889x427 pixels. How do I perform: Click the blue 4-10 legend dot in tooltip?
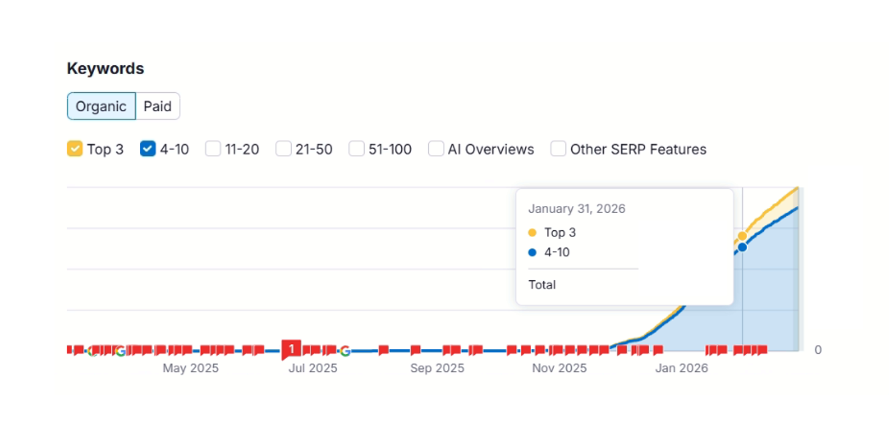click(x=532, y=252)
